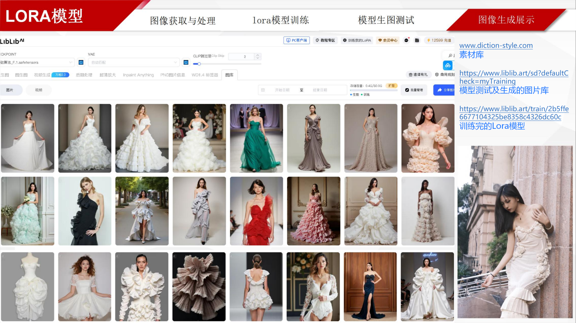Select the 图片 filter pill
This screenshot has height=323, width=576.
pos(10,90)
